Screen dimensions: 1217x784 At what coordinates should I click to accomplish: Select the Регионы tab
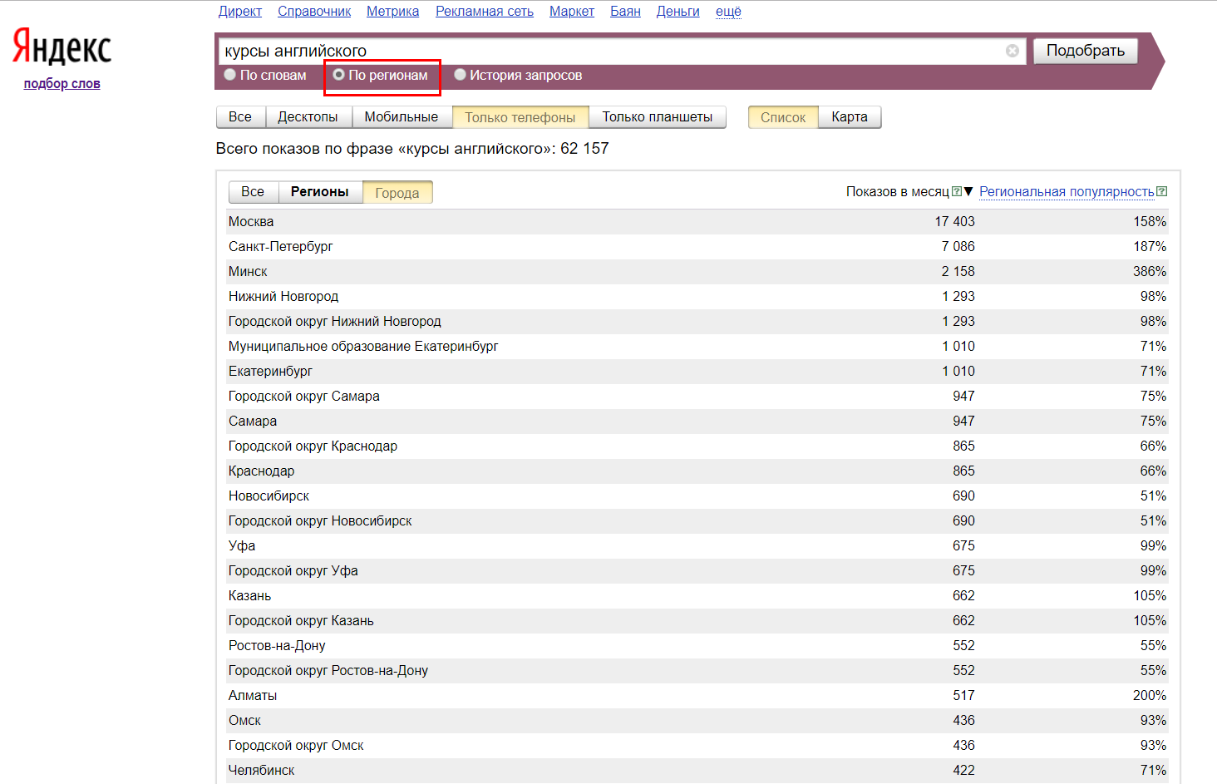tap(320, 192)
